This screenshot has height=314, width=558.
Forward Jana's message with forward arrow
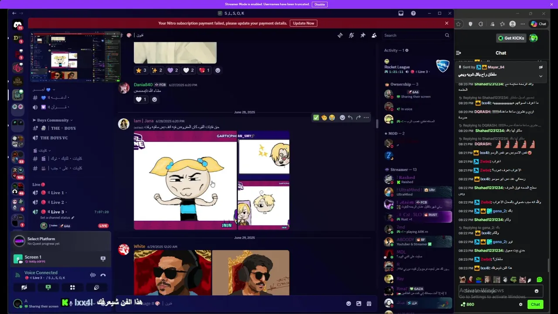[358, 117]
